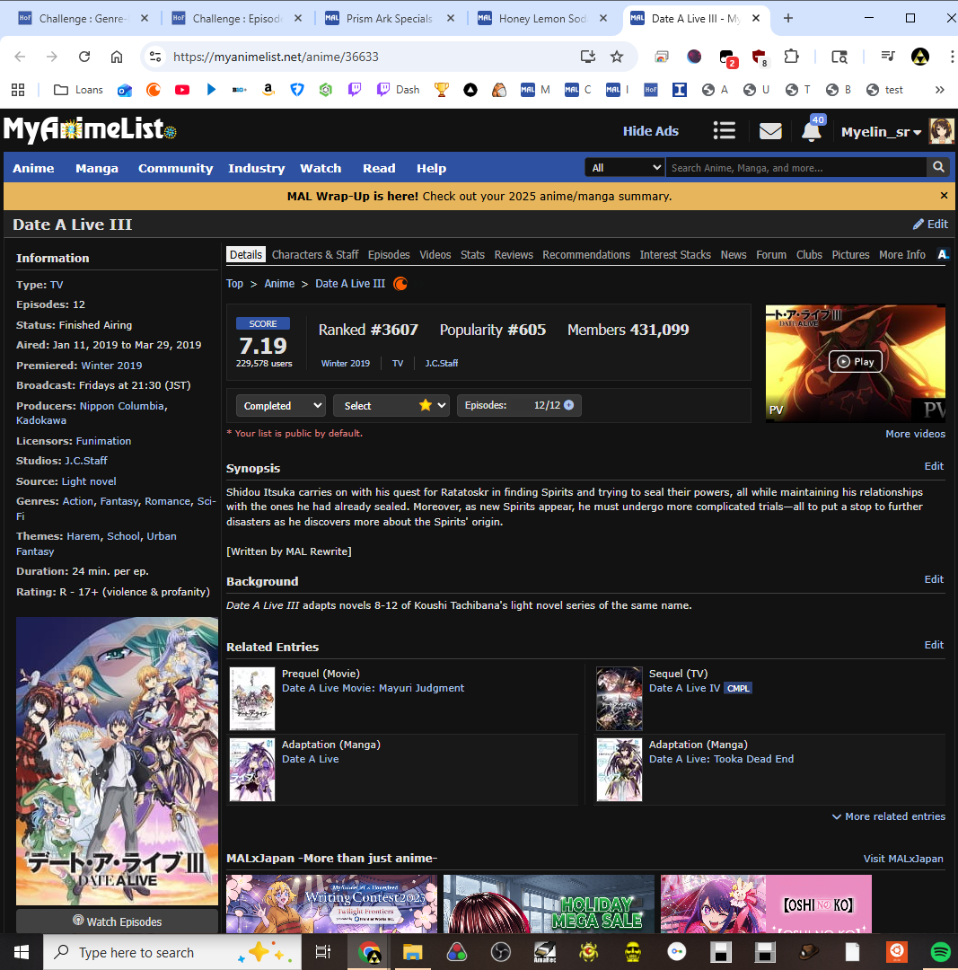
Task: Expand More related entries
Action: pyautogui.click(x=889, y=816)
